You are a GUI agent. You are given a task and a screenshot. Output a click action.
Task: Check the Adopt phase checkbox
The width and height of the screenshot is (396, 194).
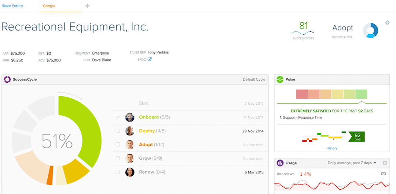(118, 145)
